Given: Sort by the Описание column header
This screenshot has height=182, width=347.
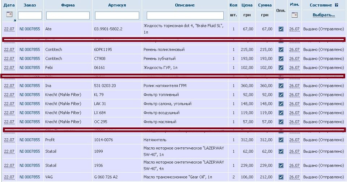Looking at the screenshot, I should (x=185, y=5).
